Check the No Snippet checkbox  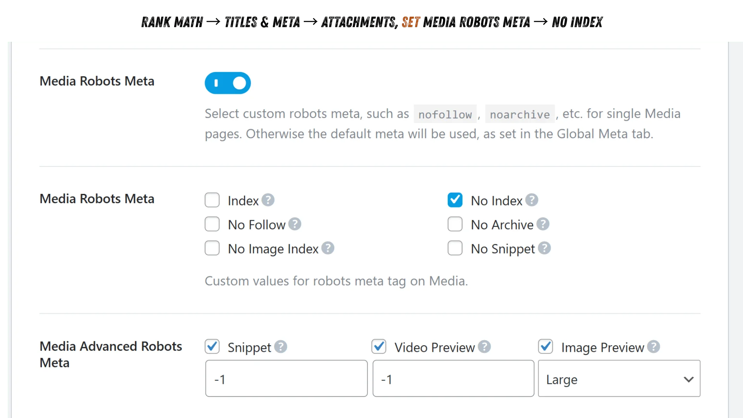(x=455, y=248)
